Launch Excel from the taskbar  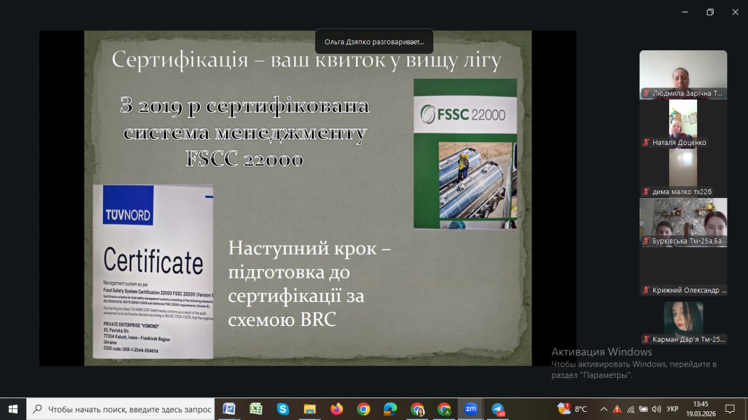(x=256, y=409)
